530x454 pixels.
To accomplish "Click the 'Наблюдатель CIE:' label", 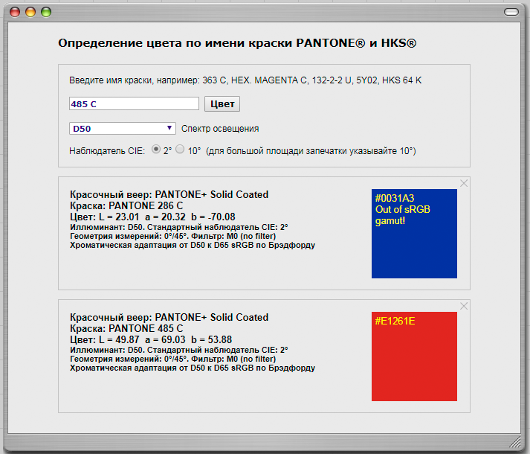I will click(107, 151).
